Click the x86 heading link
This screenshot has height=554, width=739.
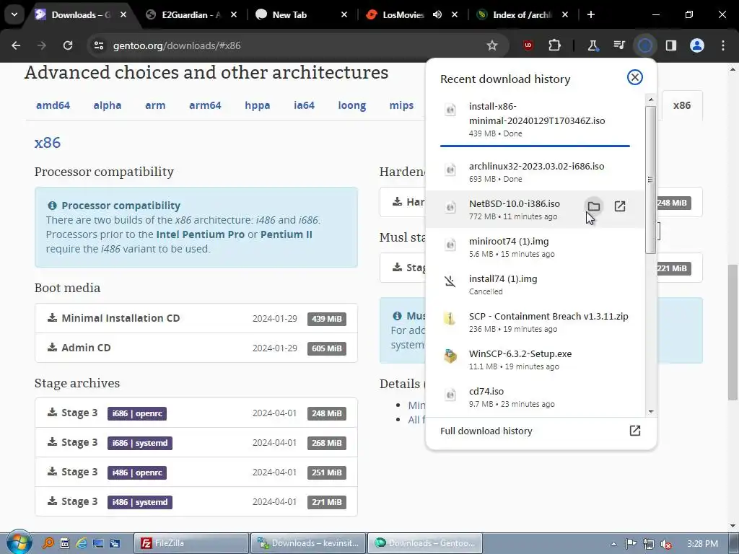[x=48, y=142]
